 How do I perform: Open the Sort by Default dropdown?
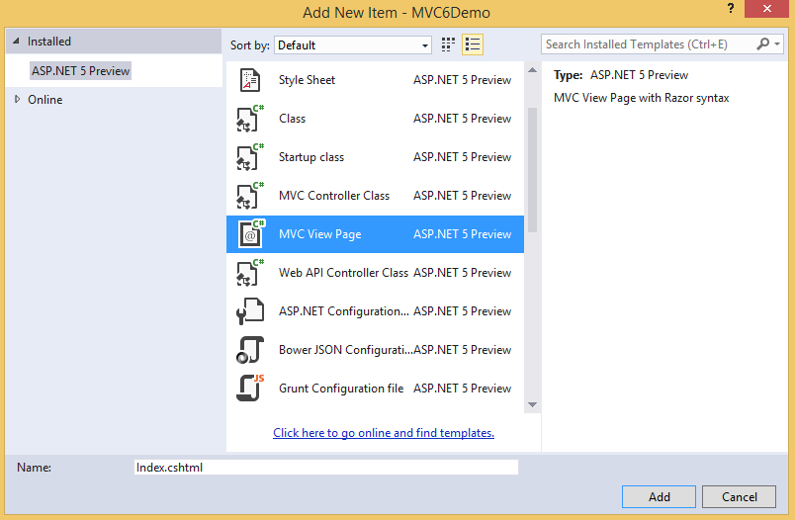coord(353,45)
